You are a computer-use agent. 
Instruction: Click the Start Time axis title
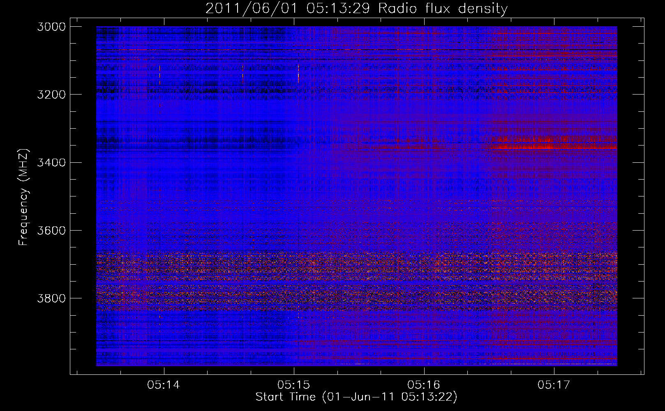356,397
